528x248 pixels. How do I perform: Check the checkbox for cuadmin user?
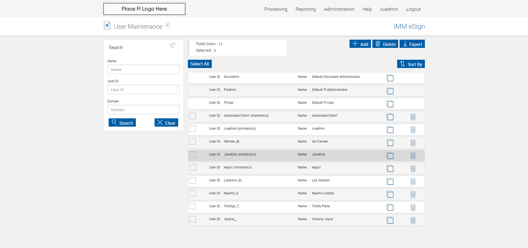click(x=193, y=129)
